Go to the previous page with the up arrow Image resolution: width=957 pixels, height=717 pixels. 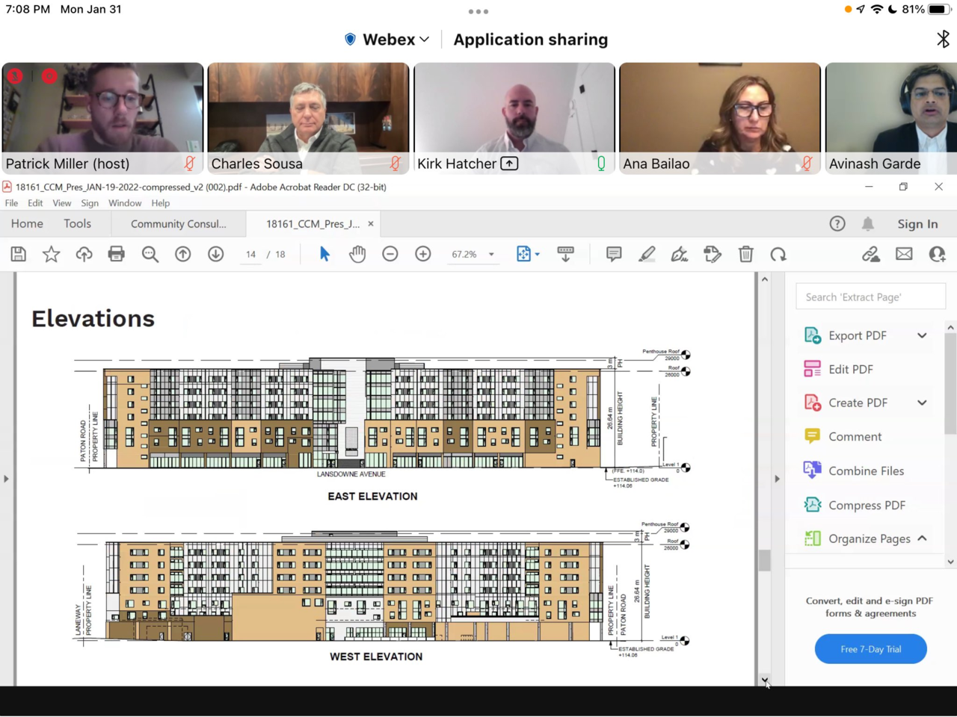click(x=183, y=255)
